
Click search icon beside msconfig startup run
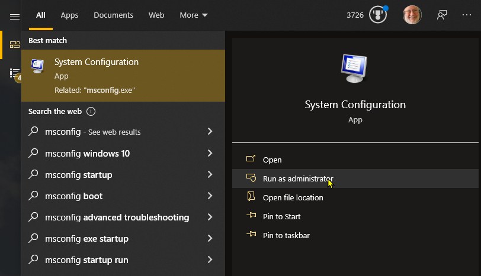point(33,259)
